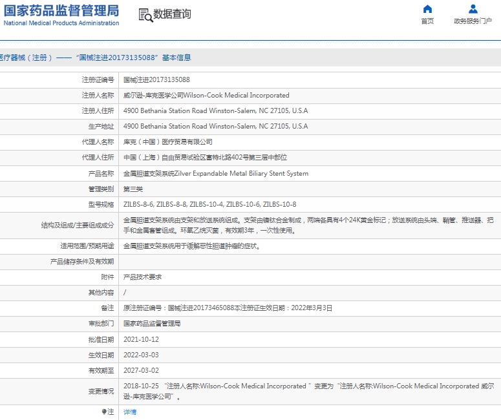Click the 审批部门 value 国家药品监督管理局

click(152, 324)
